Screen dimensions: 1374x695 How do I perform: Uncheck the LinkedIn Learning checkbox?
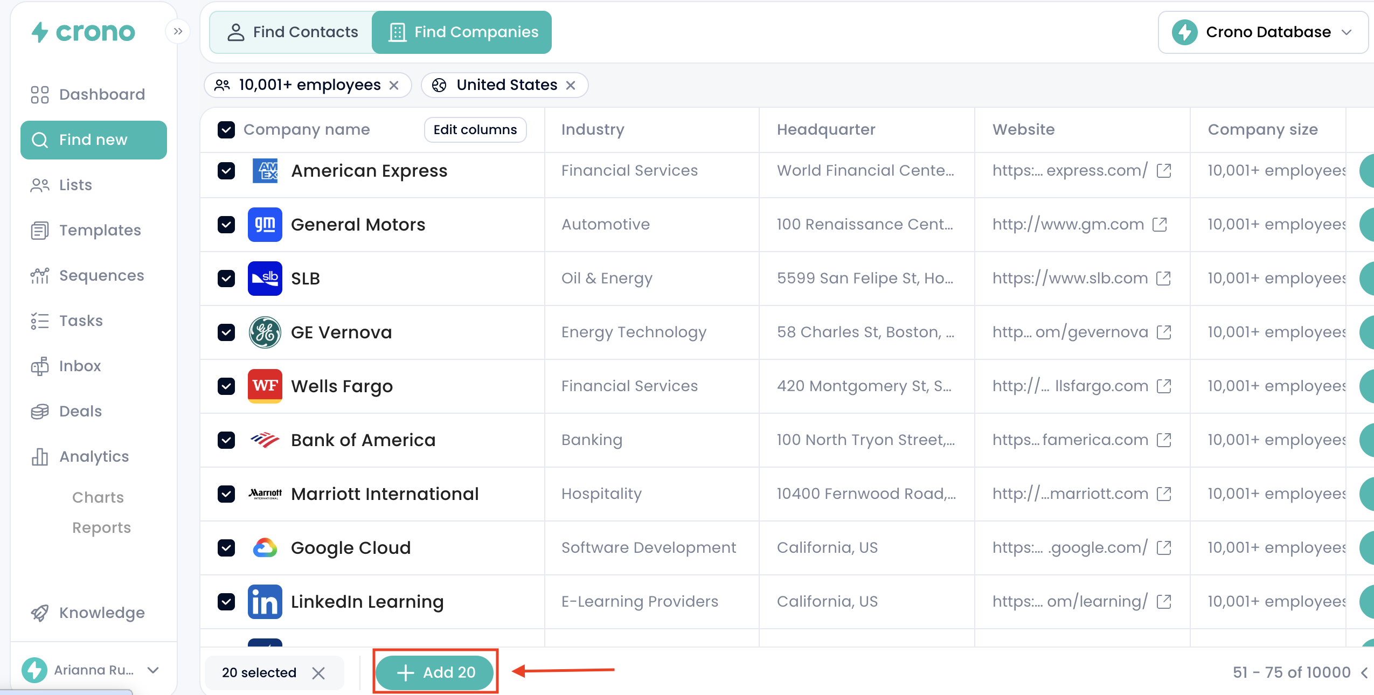226,602
